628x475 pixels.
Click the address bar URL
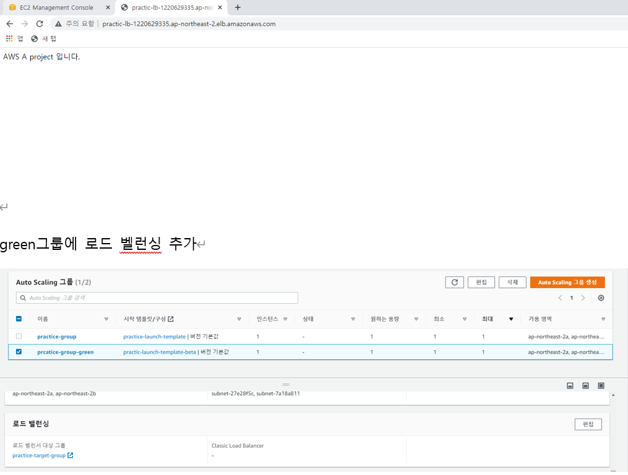[x=189, y=24]
